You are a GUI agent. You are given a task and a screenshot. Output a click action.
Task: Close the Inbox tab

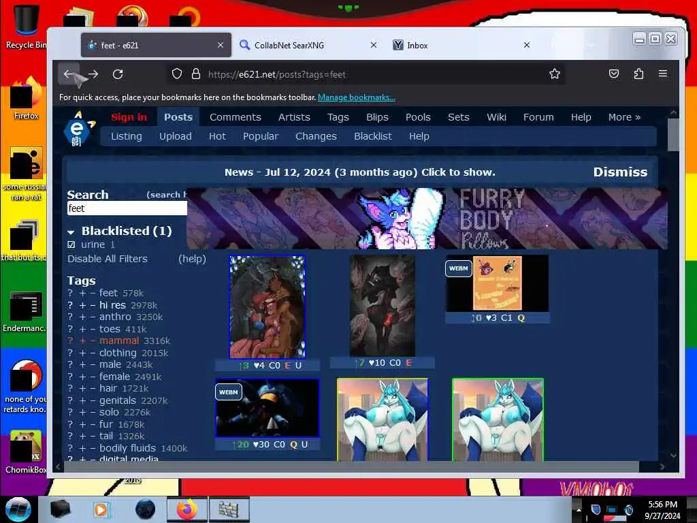[x=527, y=45]
